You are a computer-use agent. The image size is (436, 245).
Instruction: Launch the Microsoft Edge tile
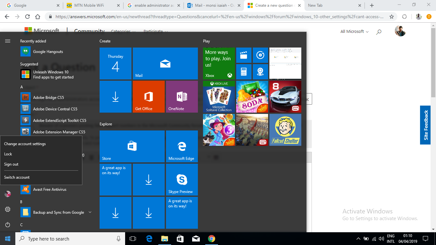click(x=182, y=146)
